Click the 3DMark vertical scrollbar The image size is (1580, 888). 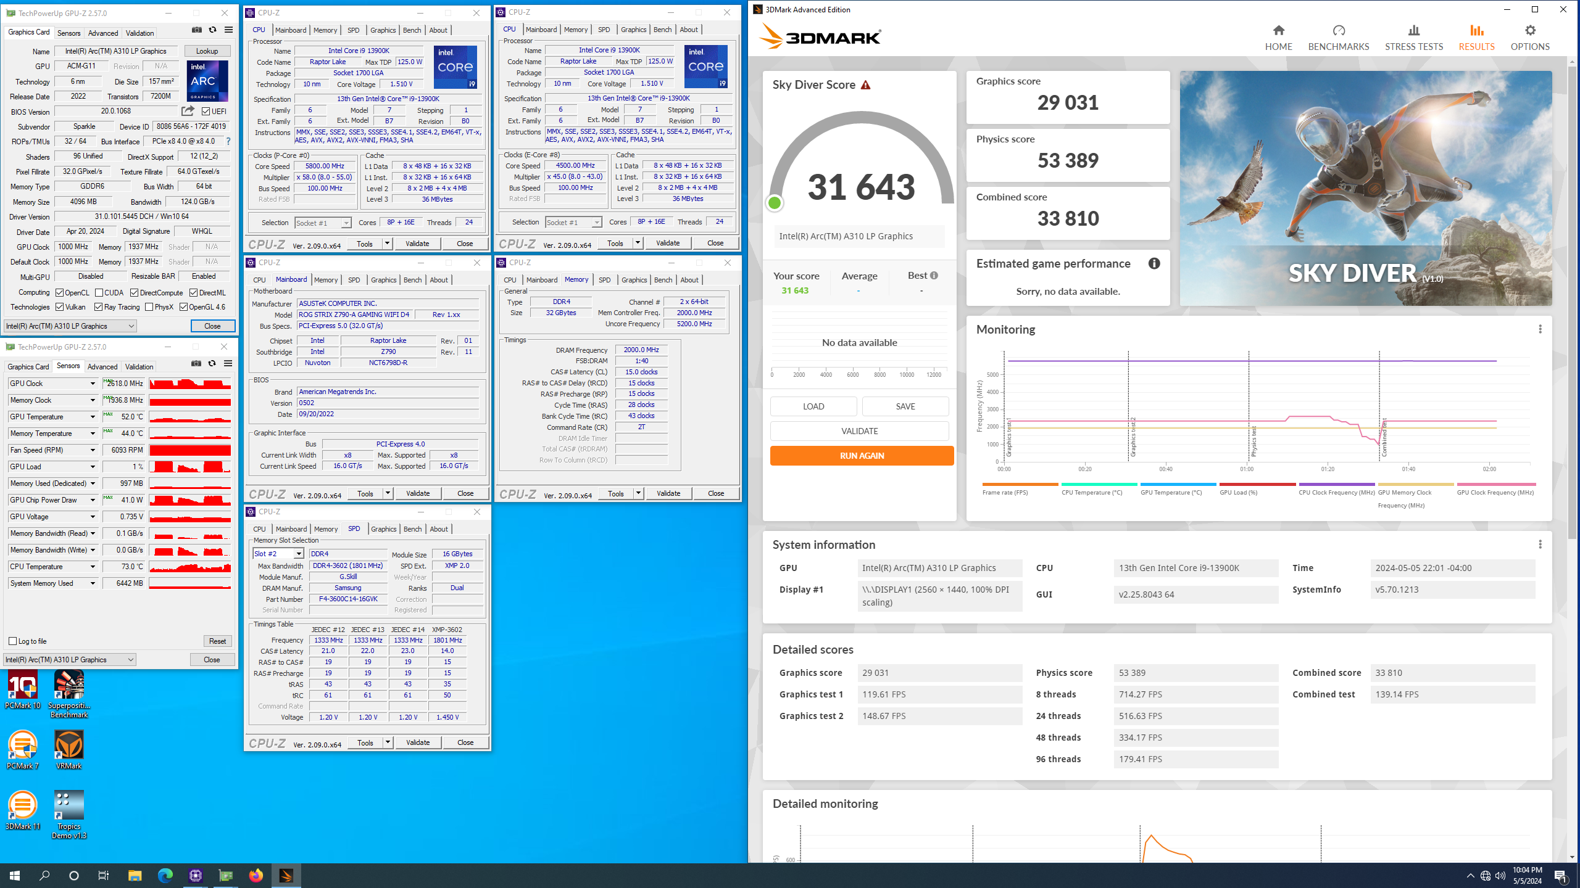click(x=1571, y=302)
